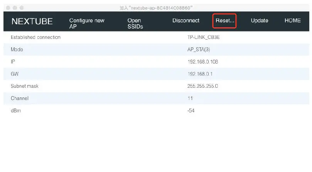Click the window close button
The height and width of the screenshot is (172, 312).
click(x=8, y=8)
